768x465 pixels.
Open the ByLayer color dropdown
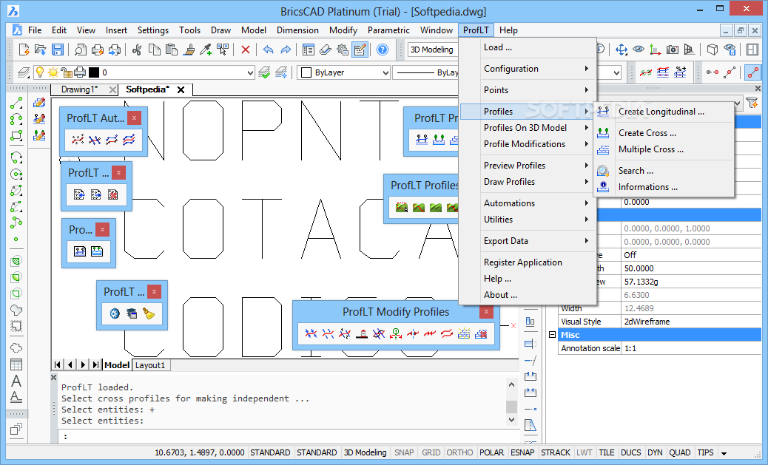[x=385, y=73]
